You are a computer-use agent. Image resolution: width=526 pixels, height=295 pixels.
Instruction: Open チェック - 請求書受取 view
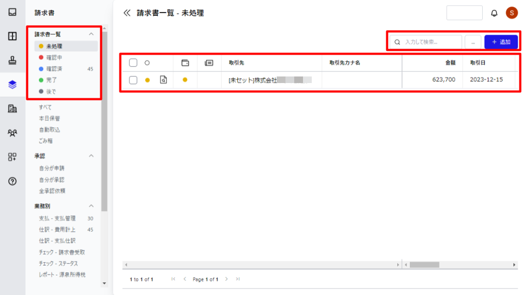62,252
